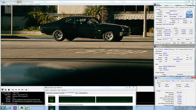This screenshot has width=196, height=110.
Task: Click the Task Manager icon in its title bar
Action: point(46,87)
